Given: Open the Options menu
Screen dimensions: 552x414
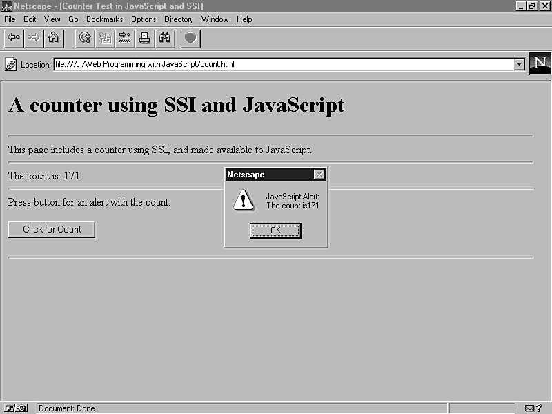Looking at the screenshot, I should pyautogui.click(x=144, y=19).
